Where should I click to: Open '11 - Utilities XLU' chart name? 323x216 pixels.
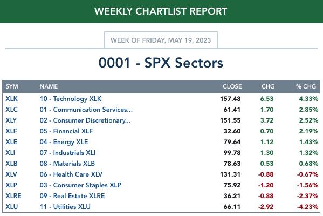click(65, 206)
